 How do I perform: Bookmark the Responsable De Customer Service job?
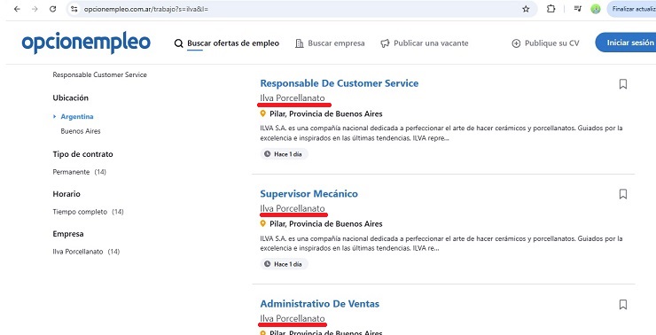622,84
